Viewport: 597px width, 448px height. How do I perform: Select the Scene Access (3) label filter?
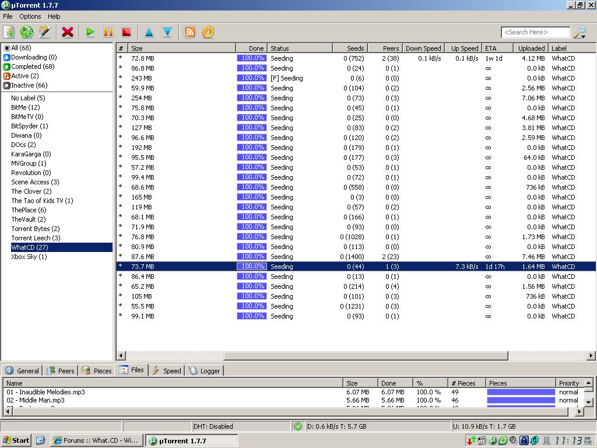pyautogui.click(x=35, y=182)
